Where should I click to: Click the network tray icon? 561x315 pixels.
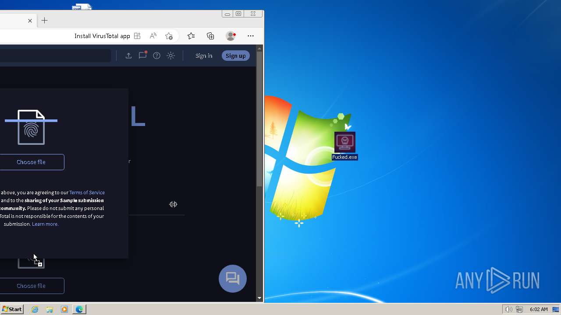coord(519,309)
